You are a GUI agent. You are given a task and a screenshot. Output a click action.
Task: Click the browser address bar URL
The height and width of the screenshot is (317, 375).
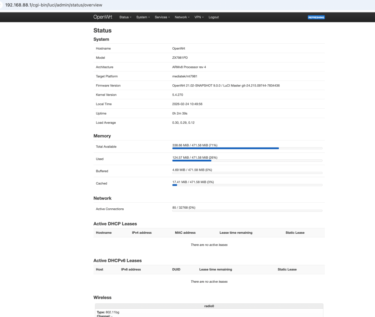click(54, 6)
